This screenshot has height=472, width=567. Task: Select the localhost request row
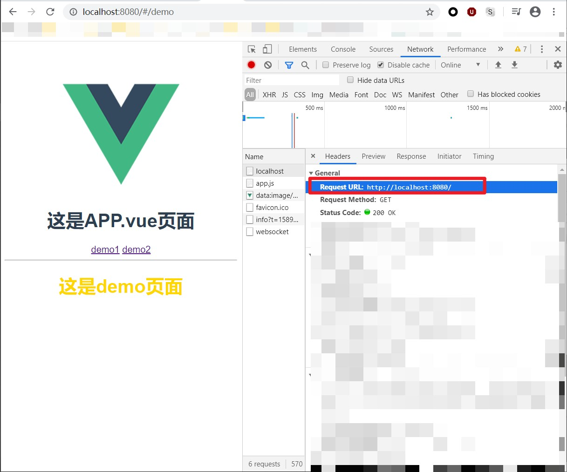click(x=274, y=171)
